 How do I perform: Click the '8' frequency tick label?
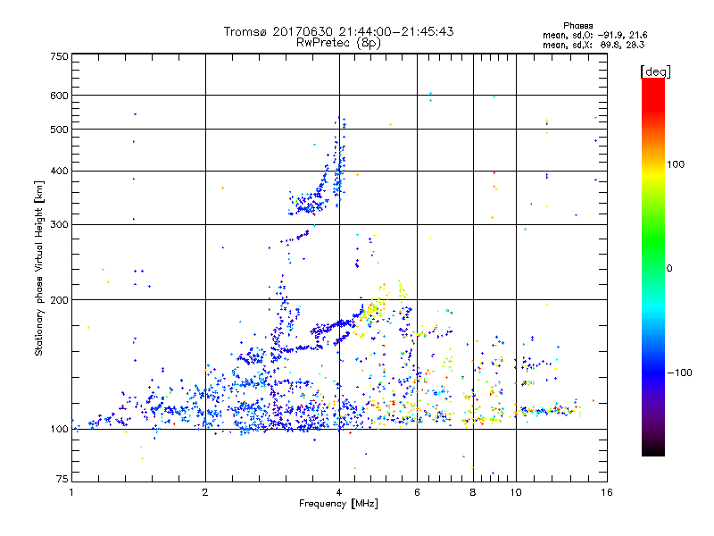tap(473, 492)
